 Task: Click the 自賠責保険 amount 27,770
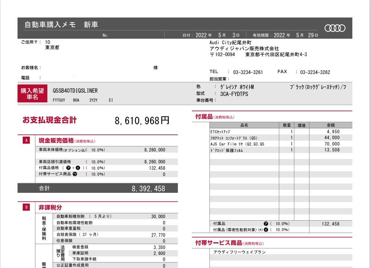coord(158,235)
